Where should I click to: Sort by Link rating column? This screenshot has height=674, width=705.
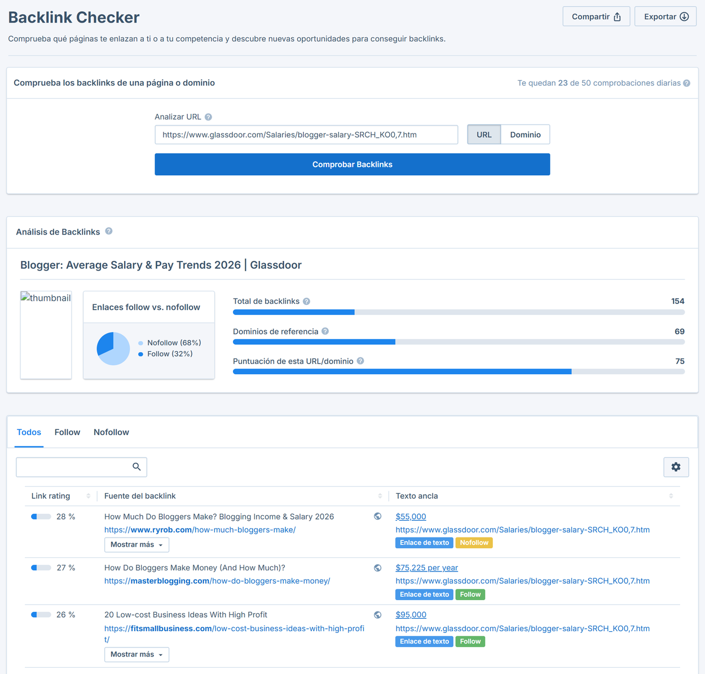tap(89, 496)
